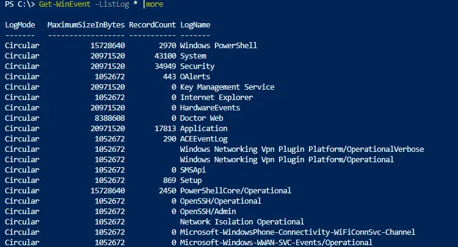Click the Security log name
The width and height of the screenshot is (458, 247).
pyautogui.click(x=197, y=66)
